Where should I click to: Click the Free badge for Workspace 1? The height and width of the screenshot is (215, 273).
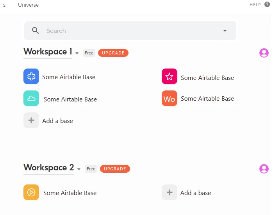pyautogui.click(x=89, y=53)
